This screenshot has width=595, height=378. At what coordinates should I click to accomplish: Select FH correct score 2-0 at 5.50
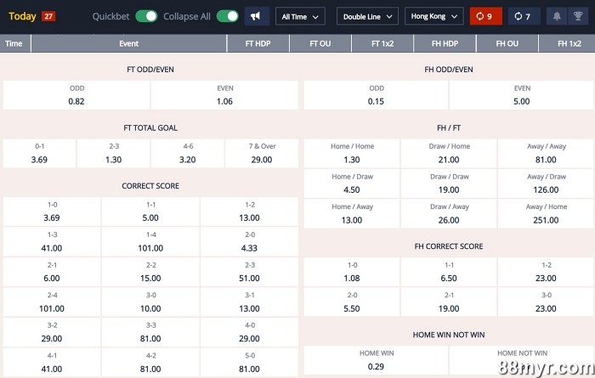pyautogui.click(x=352, y=302)
